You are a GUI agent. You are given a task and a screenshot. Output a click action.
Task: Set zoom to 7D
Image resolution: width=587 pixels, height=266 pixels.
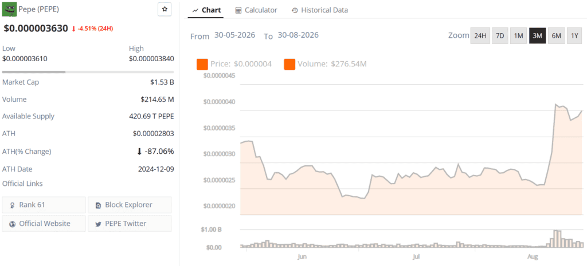pyautogui.click(x=500, y=36)
